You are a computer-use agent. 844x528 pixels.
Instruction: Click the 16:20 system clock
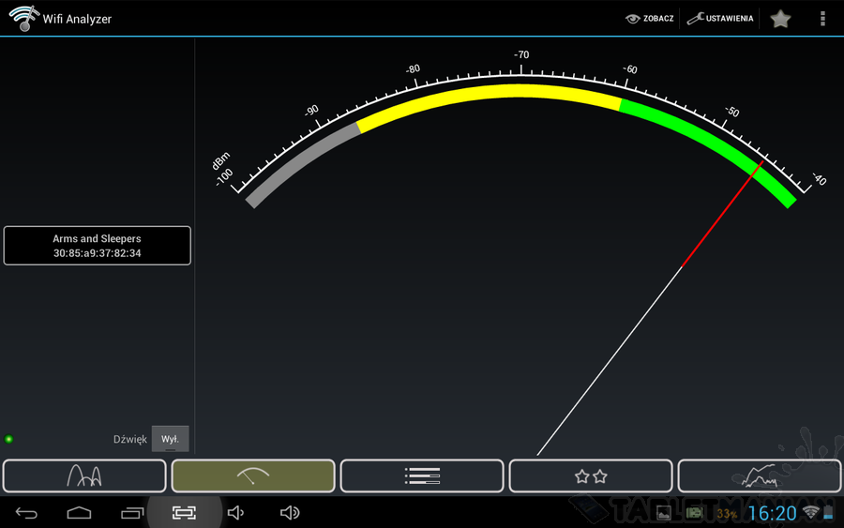pyautogui.click(x=772, y=514)
